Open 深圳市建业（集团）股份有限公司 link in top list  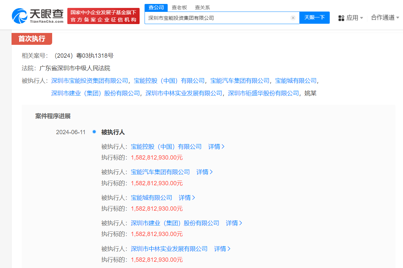(x=96, y=93)
